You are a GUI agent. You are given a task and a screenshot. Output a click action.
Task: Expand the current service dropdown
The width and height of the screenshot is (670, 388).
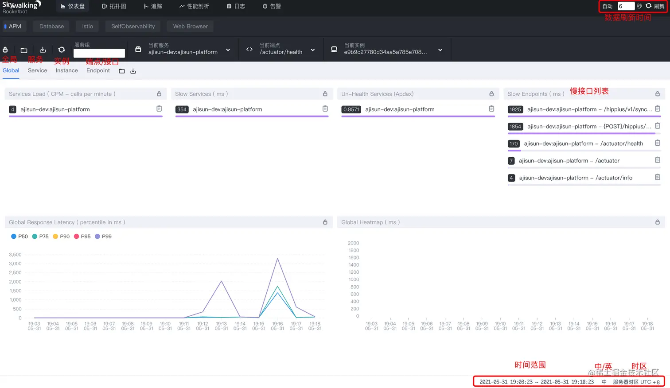pyautogui.click(x=228, y=50)
